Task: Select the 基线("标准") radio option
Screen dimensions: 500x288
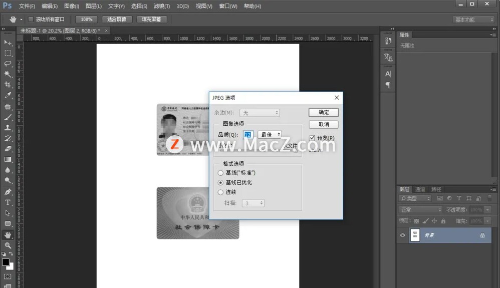Action: (221, 173)
